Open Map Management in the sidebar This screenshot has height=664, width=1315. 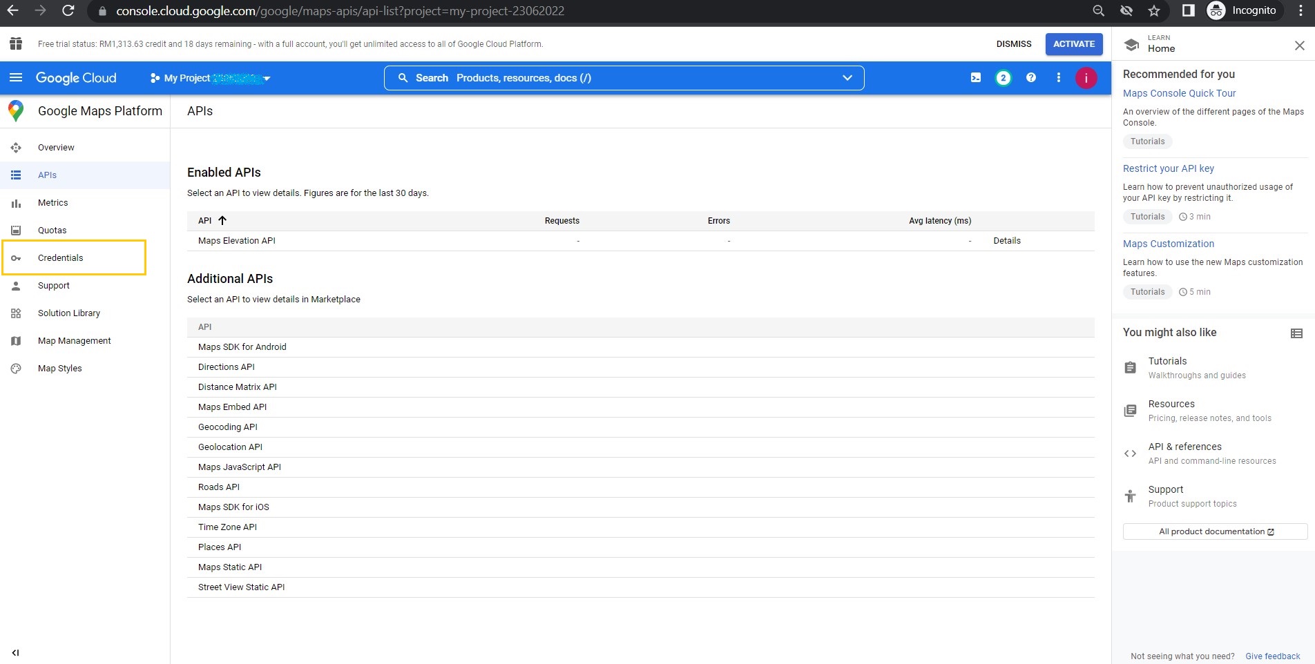(85, 341)
